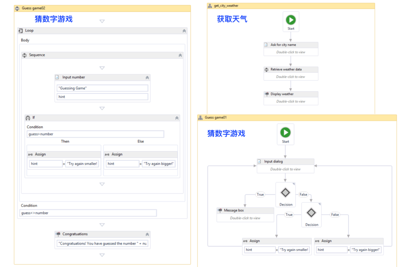Collapse the Loop activity with its chevron
The height and width of the screenshot is (267, 412).
[184, 31]
